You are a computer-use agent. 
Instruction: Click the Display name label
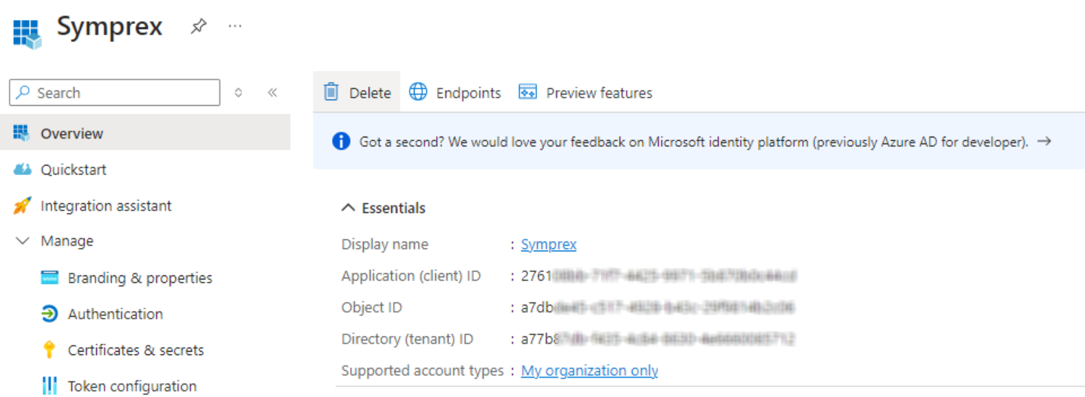pos(385,245)
